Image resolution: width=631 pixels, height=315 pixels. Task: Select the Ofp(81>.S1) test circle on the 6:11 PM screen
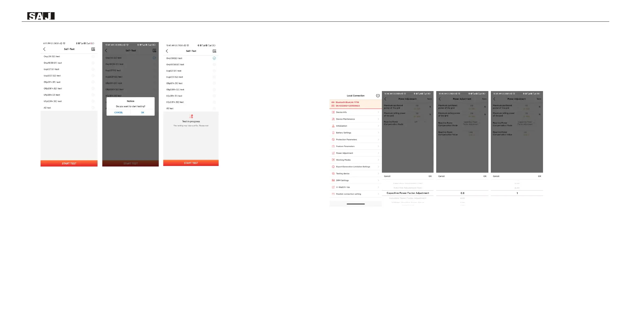point(93,82)
